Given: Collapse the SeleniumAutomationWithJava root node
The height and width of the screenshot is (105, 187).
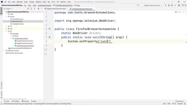Looking at the screenshot, I should pos(4,12).
